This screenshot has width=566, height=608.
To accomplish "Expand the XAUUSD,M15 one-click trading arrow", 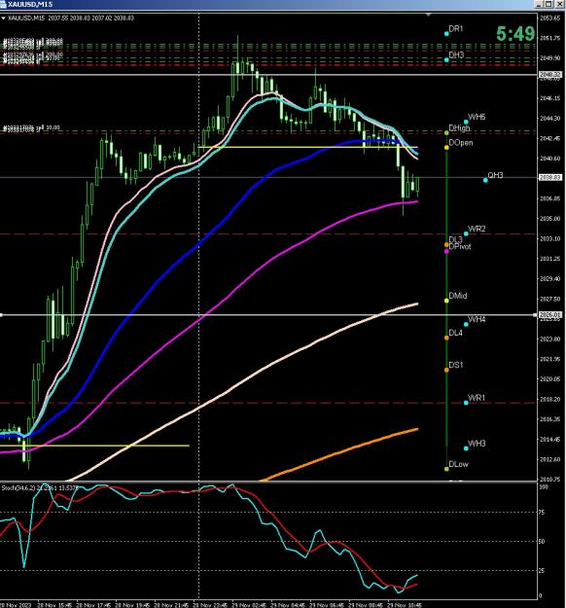I will tap(4, 18).
